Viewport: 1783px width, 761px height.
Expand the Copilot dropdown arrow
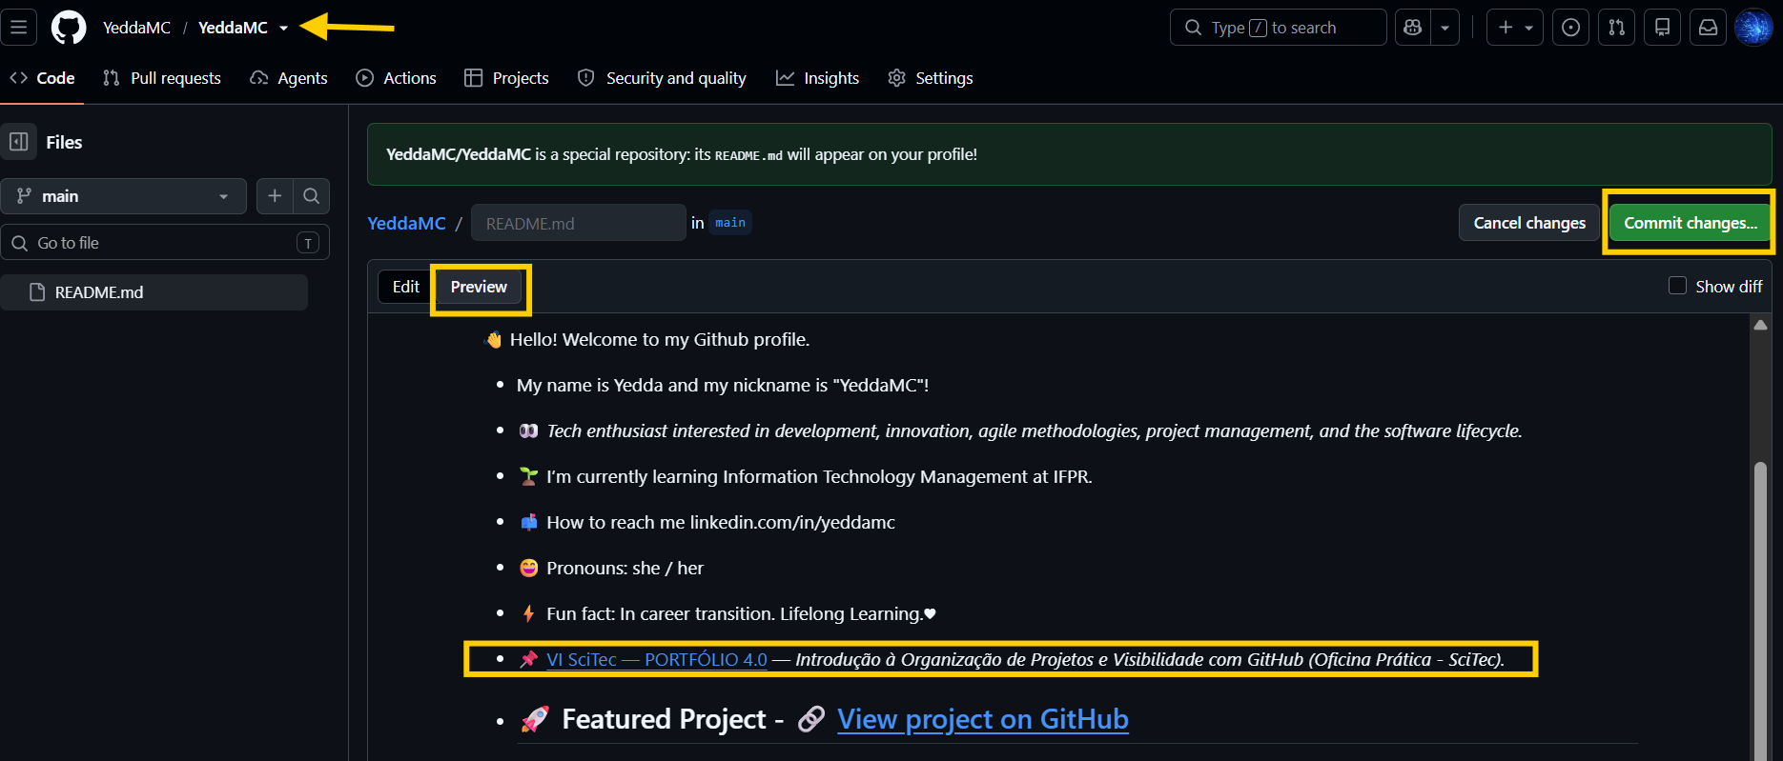click(x=1445, y=28)
